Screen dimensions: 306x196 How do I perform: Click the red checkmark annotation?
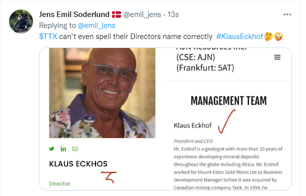[x=226, y=121]
